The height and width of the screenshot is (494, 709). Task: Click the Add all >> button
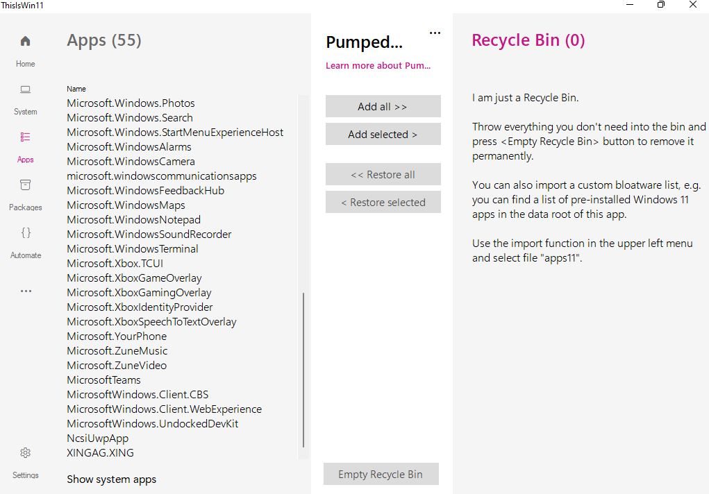coord(383,107)
